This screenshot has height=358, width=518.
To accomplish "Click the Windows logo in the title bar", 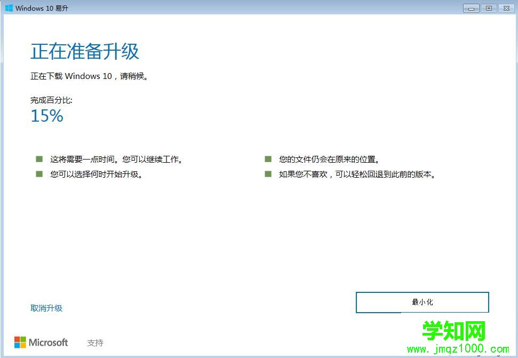I will 10,8.
